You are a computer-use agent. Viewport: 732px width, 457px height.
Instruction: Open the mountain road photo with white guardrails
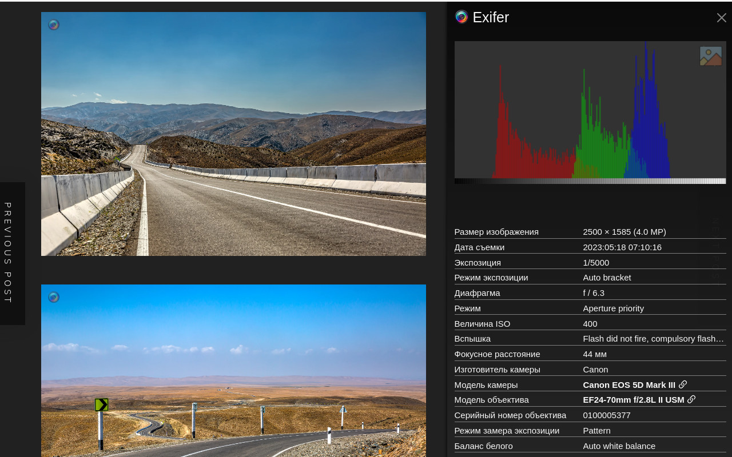pos(233,134)
